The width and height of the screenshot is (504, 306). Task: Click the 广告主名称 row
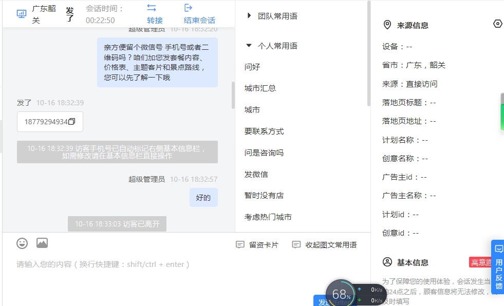tap(409, 196)
